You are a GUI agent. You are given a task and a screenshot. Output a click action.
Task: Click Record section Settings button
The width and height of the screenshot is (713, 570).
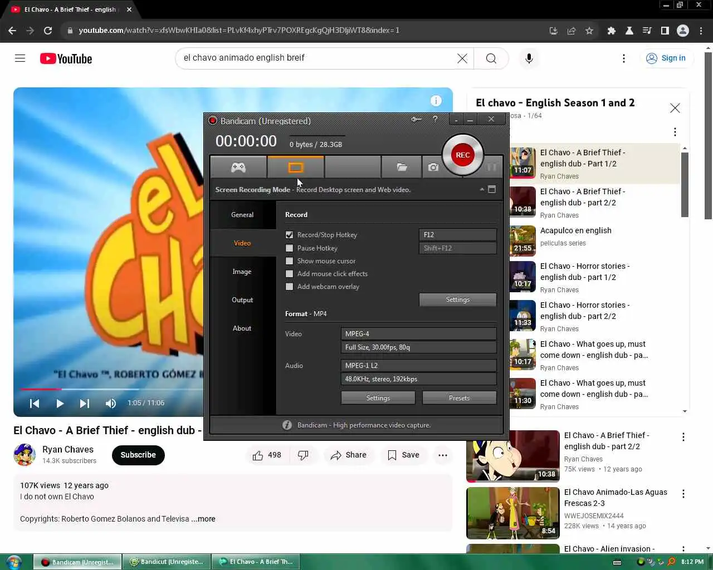click(457, 299)
